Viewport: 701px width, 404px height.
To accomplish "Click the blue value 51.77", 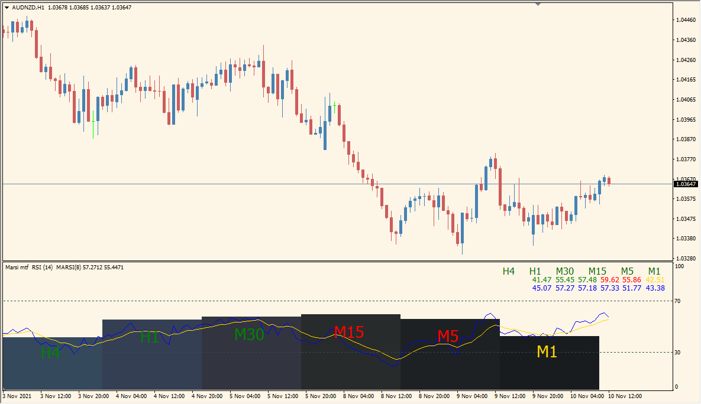I will 632,288.
